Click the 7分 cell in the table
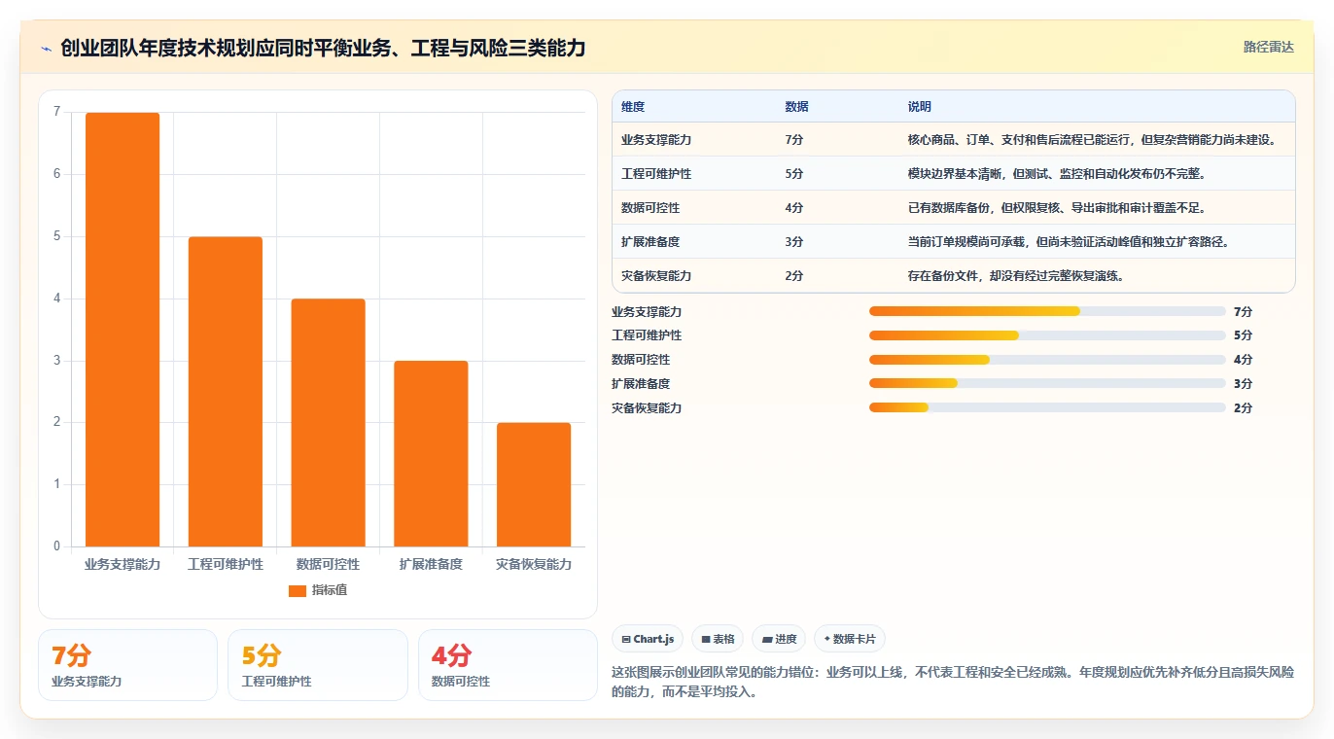Viewport: 1334px width, 739px height. click(x=794, y=140)
